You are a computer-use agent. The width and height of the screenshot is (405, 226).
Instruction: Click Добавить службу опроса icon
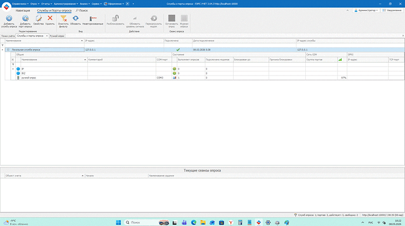tap(9, 18)
